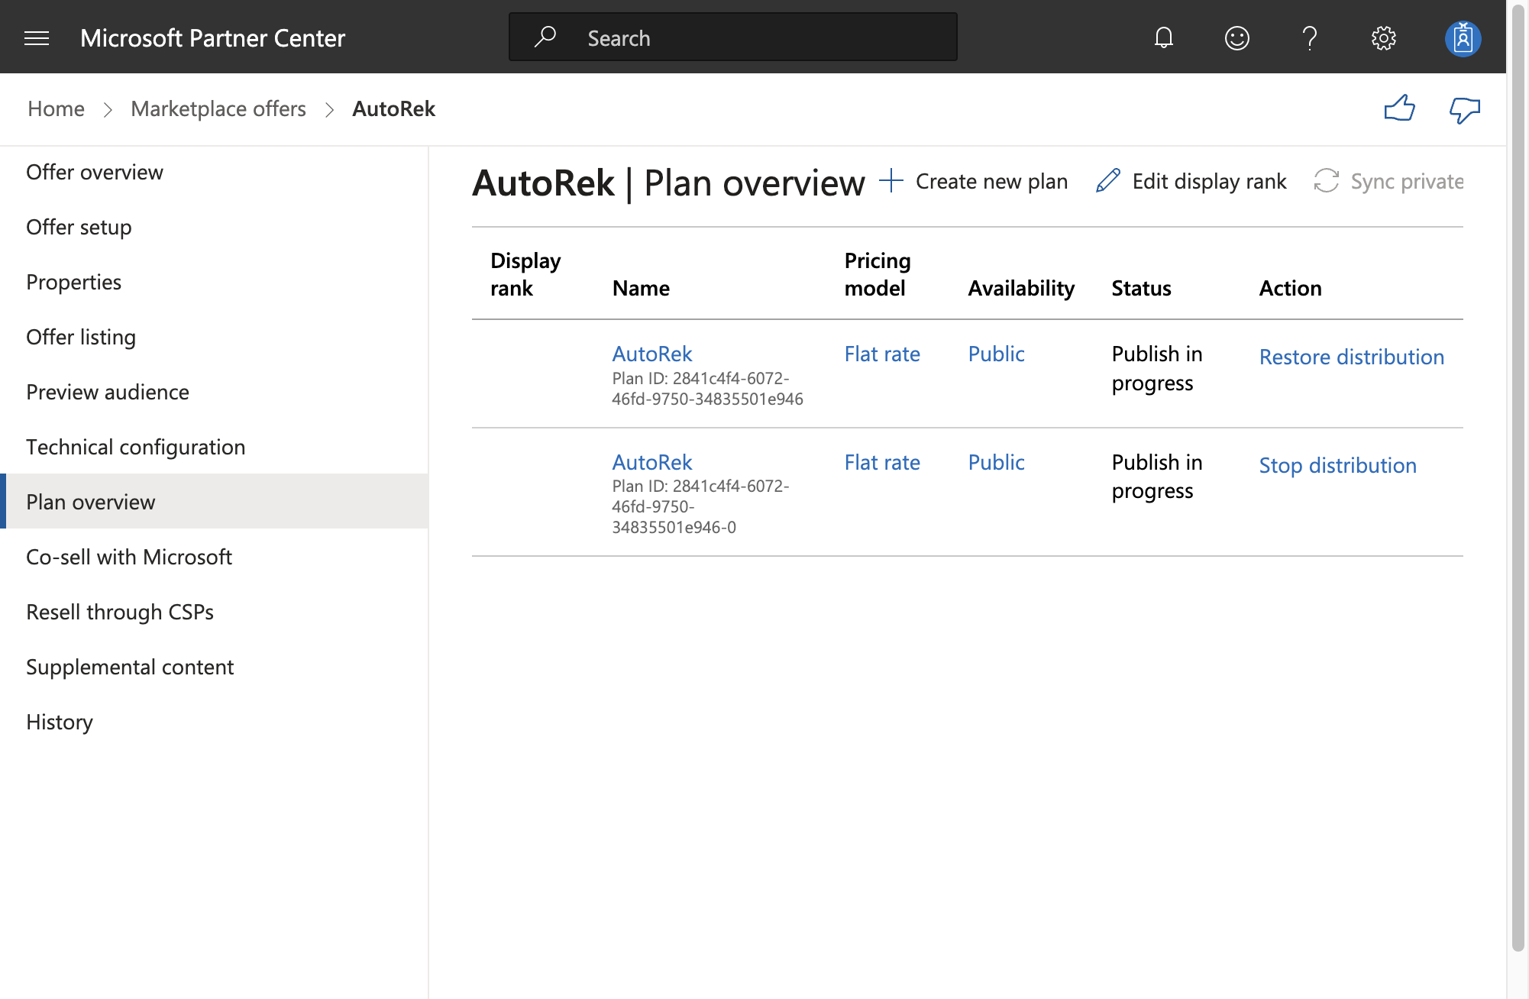Click Public in Stop distribution row
The image size is (1529, 999).
996,462
